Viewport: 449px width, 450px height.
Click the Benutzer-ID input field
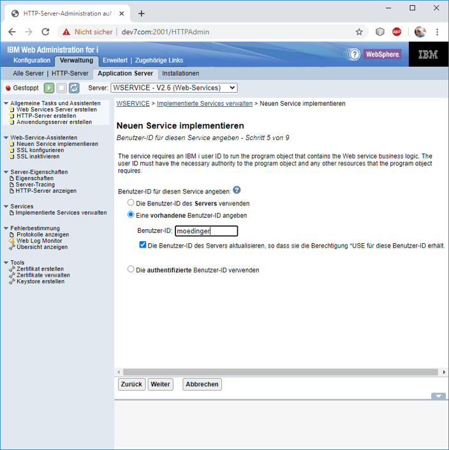coord(206,231)
